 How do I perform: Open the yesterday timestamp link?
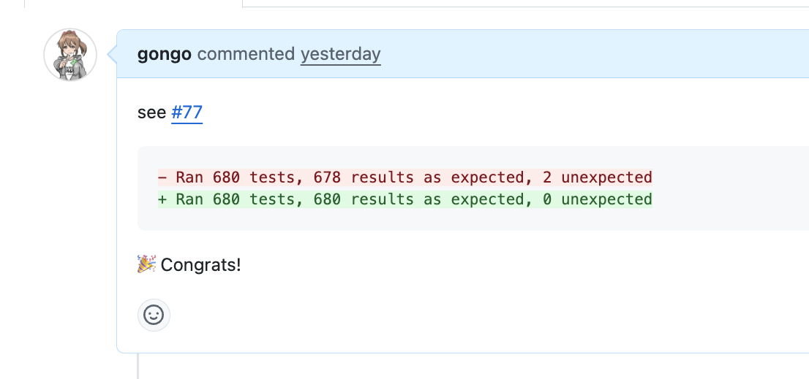[341, 54]
